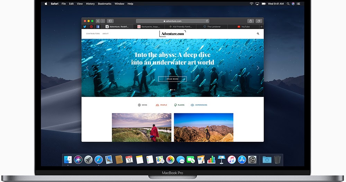Viewport: 346px width, 182px height.
Task: Filter articles by People
Action: click(161, 105)
